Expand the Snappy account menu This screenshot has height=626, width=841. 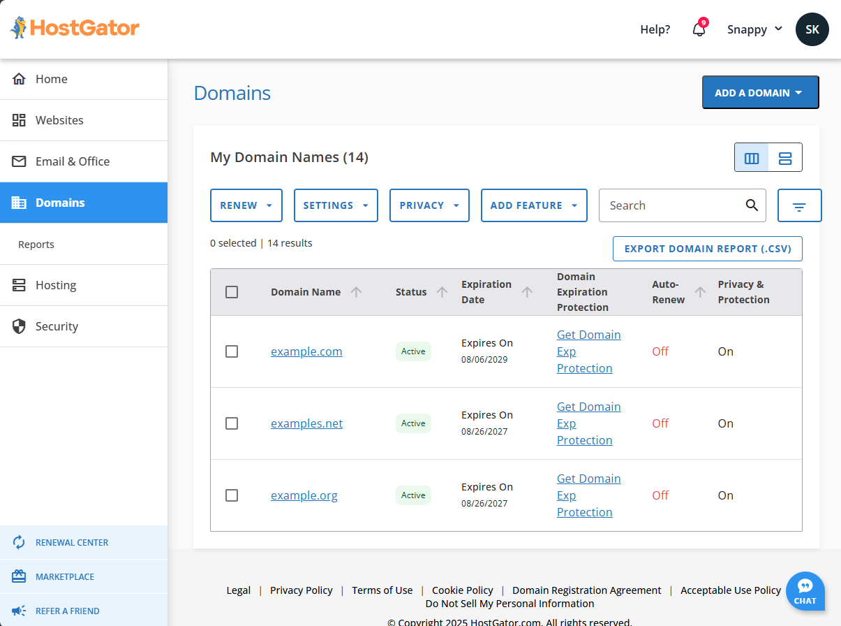[754, 29]
